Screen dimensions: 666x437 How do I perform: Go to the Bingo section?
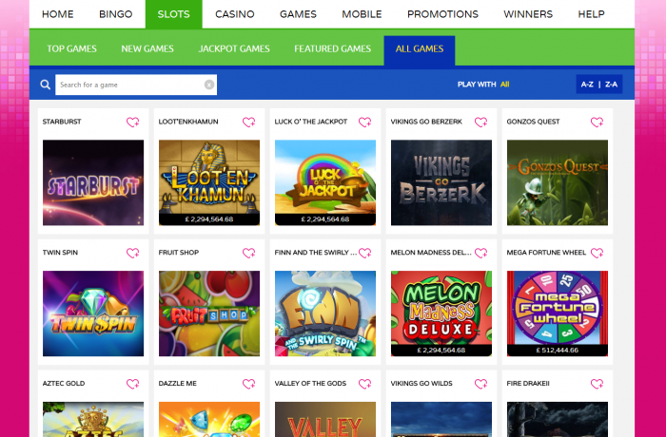[x=115, y=14]
